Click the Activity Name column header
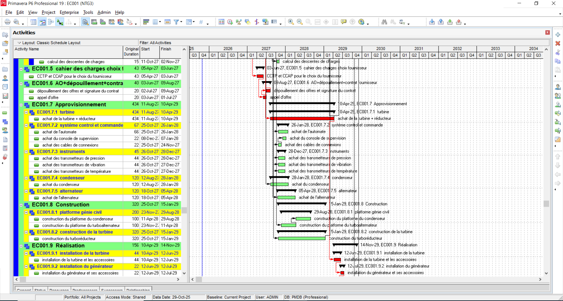563x301 pixels. click(68, 52)
